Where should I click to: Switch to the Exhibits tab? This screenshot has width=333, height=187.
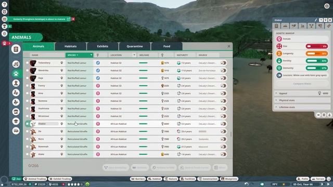pos(103,46)
